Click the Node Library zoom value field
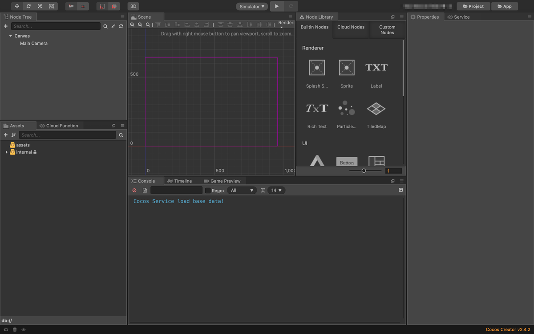This screenshot has height=334, width=534. pyautogui.click(x=393, y=171)
